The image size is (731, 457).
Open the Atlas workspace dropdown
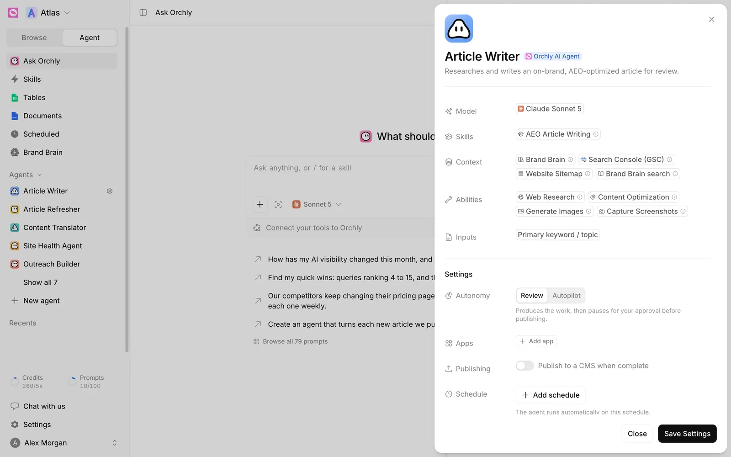tap(48, 13)
